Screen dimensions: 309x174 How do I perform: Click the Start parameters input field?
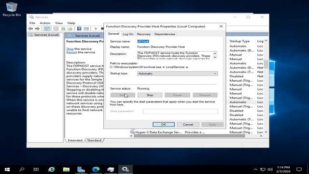(180, 111)
